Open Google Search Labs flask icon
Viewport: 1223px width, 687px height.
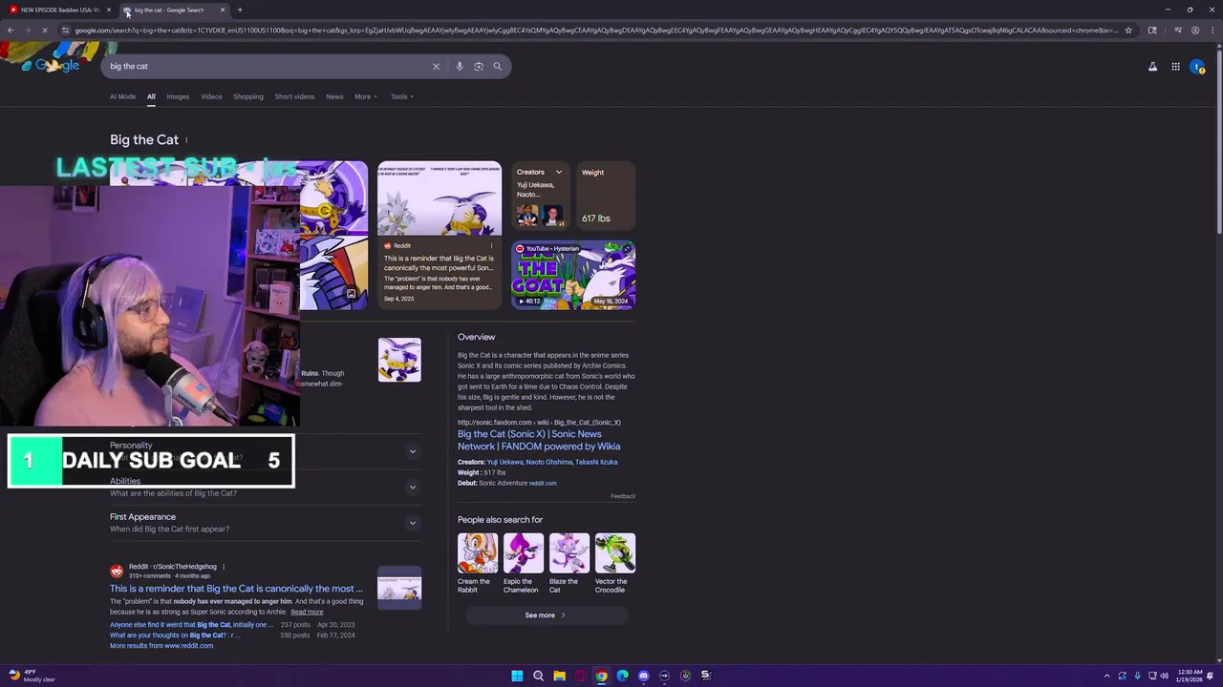coord(1152,67)
